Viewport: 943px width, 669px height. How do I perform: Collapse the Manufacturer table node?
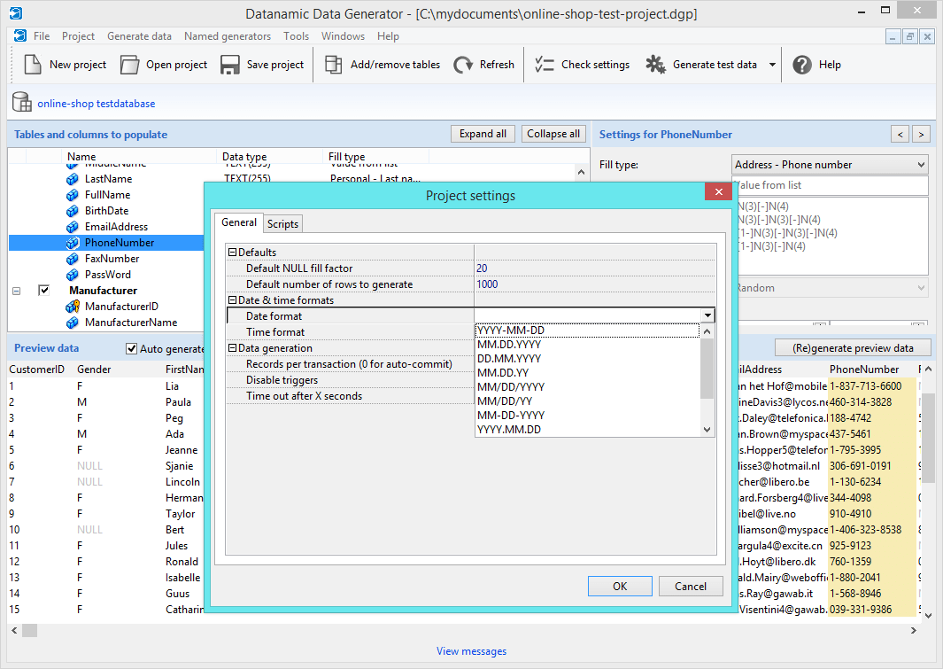tap(16, 291)
